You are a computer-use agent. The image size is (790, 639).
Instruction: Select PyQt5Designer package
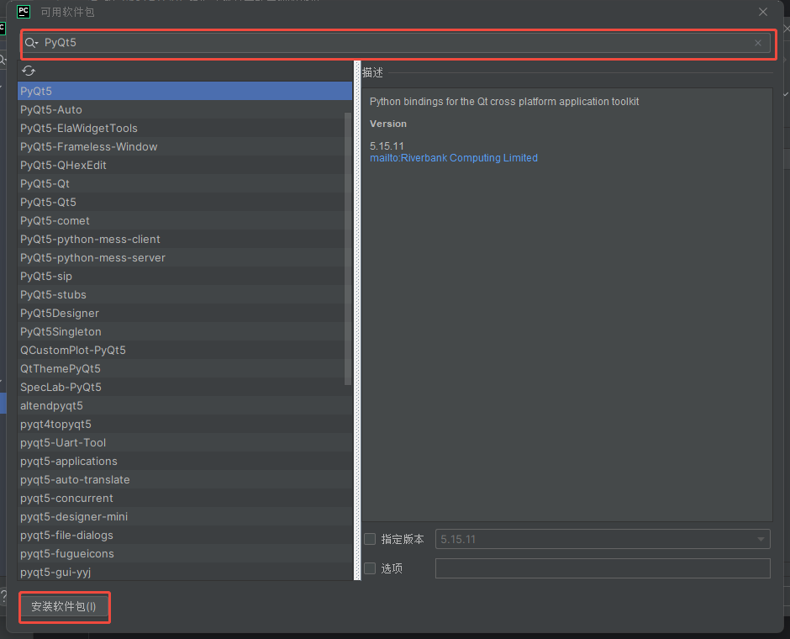click(x=185, y=313)
